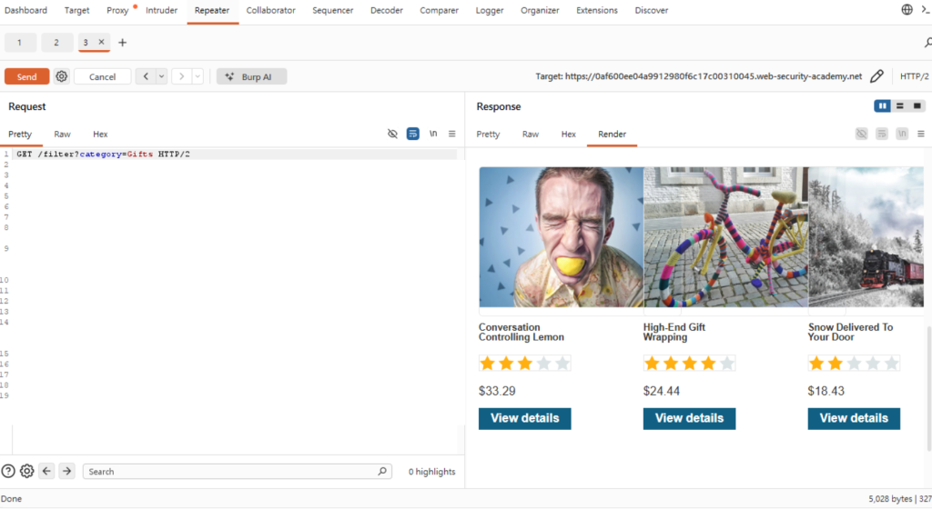Click the High-End Gift Wrapping bicycle image
The image size is (932, 509).
point(725,236)
